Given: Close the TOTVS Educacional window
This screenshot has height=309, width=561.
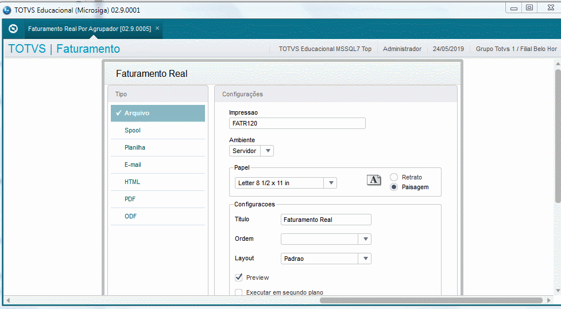Looking at the screenshot, I should point(551,8).
